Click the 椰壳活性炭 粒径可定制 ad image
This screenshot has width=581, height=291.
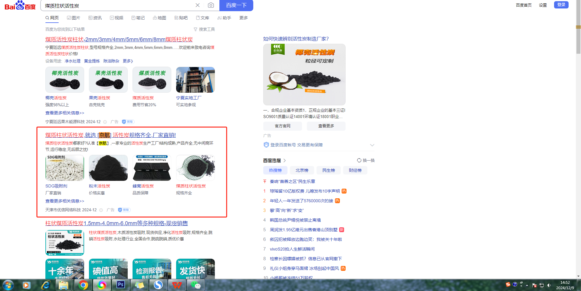(x=304, y=75)
